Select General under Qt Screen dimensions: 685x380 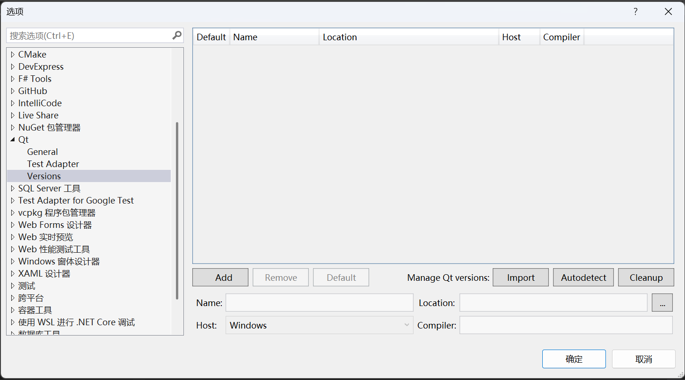pyautogui.click(x=42, y=152)
